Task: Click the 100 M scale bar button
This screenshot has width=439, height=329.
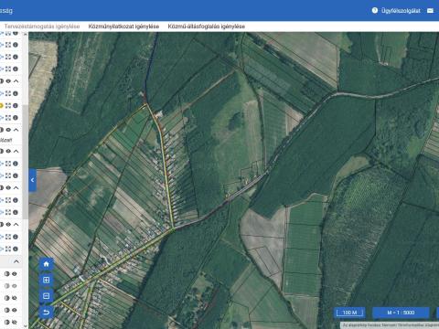Action: click(x=349, y=313)
